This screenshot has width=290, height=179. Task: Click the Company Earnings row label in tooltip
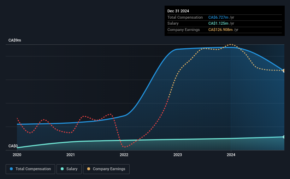tap(183, 30)
